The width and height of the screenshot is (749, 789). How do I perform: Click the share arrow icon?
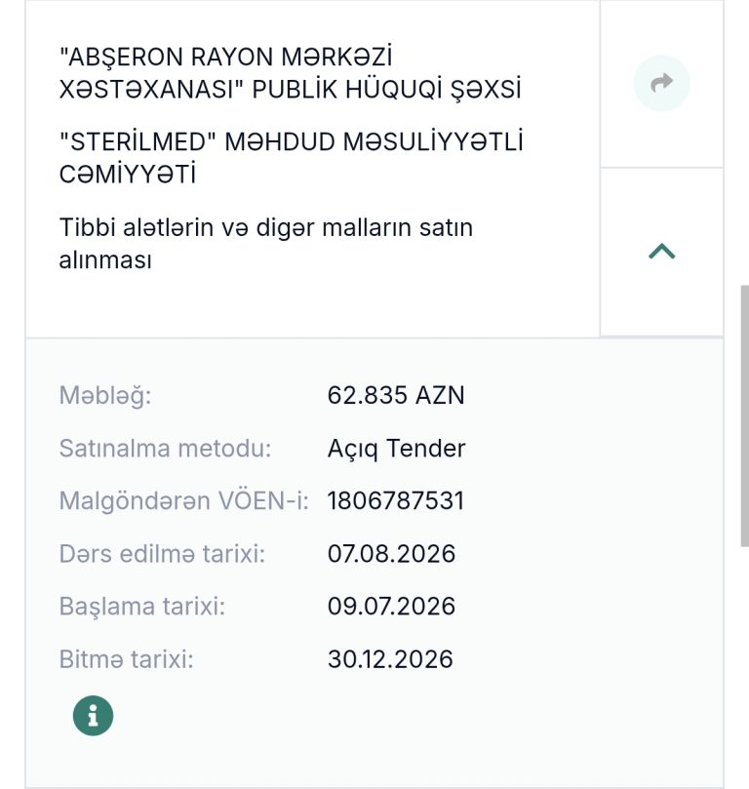pos(661,83)
